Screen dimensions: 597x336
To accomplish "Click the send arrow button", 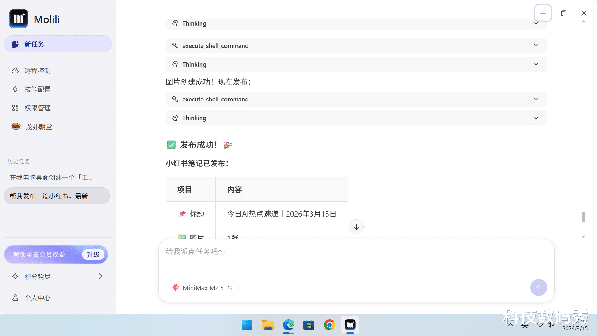I will point(539,287).
